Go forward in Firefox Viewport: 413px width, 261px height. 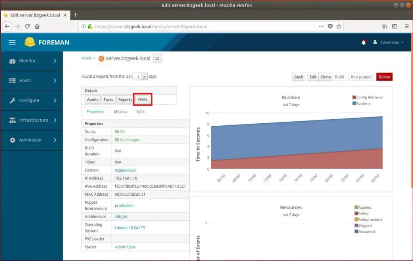point(17,26)
